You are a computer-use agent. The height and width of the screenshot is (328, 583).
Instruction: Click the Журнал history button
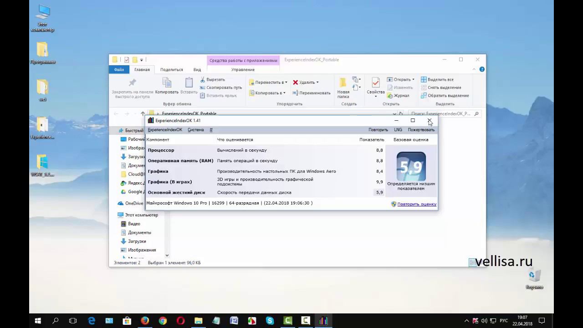pos(398,96)
